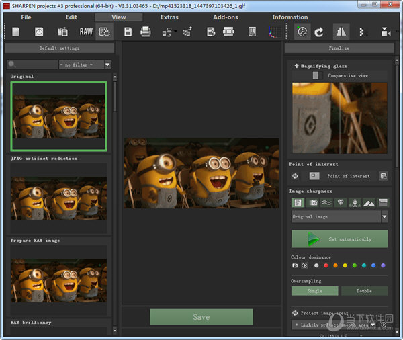This screenshot has height=340, width=403.
Task: Open the presets settings gear icon
Action: point(105,32)
